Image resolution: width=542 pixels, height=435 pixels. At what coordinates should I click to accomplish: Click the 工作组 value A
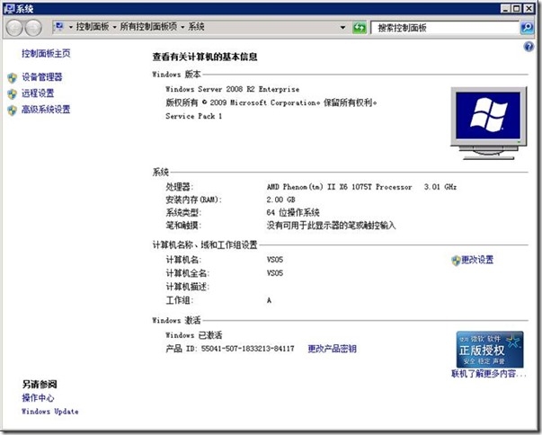(x=269, y=300)
